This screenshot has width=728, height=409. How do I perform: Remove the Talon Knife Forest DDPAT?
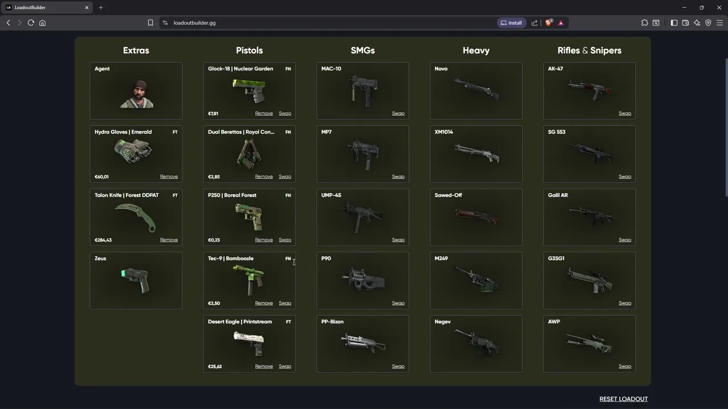point(169,240)
